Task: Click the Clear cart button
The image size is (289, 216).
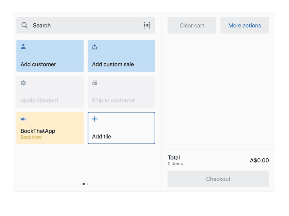Action: 192,25
